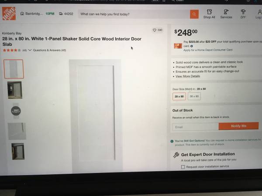Screen dimensions: 262x196
Task: Click the Email input field
Action: [196, 127]
